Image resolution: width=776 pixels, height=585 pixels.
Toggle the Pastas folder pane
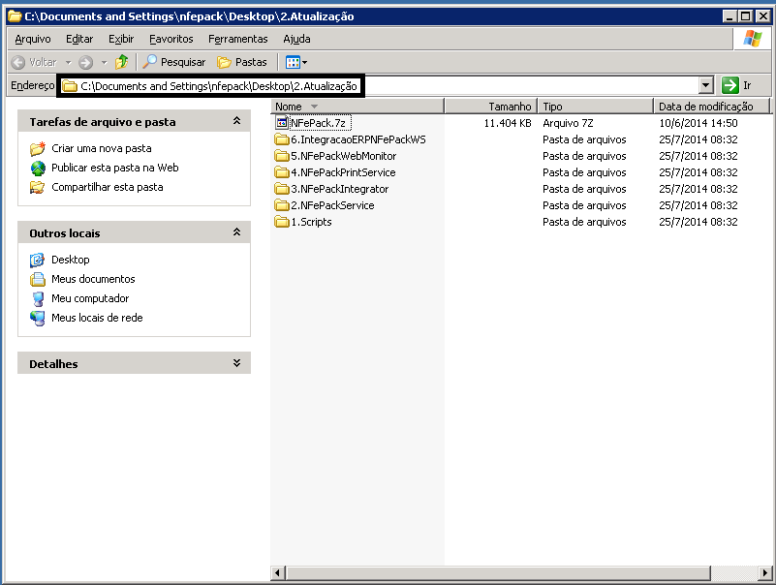[x=241, y=62]
